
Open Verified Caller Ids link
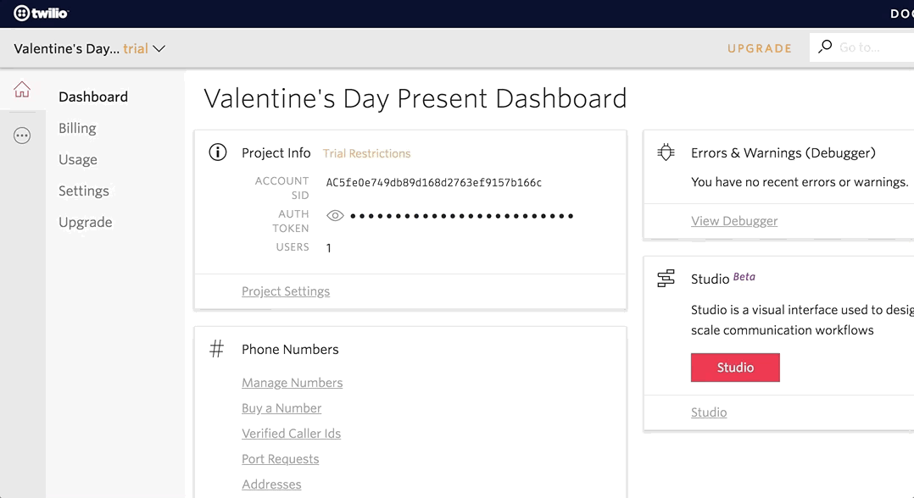[x=292, y=434]
